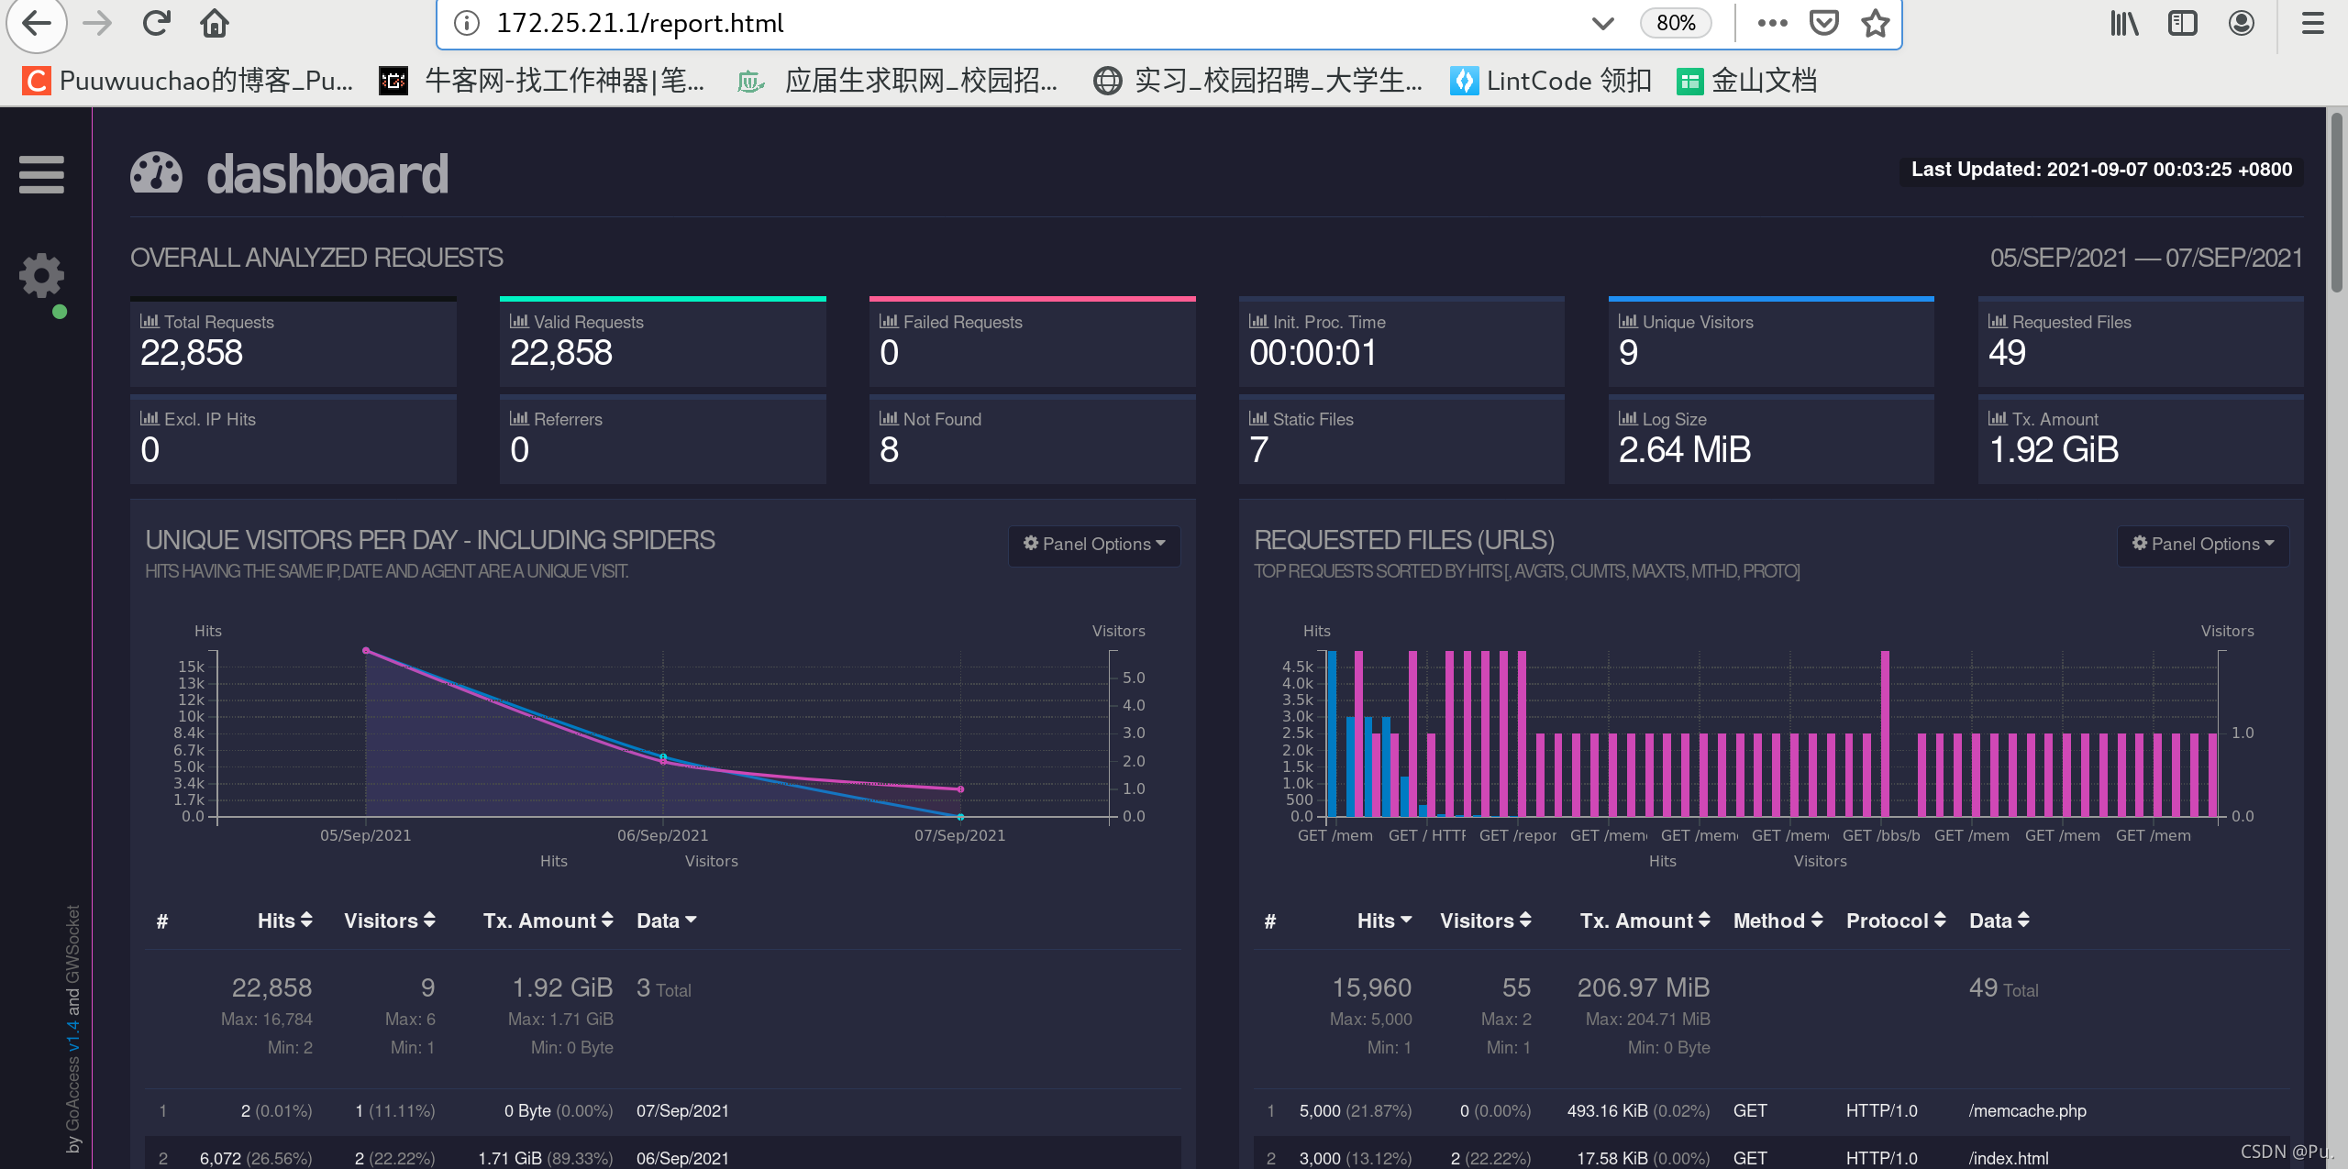2348x1169 pixels.
Task: Open the settings gear in sidebar
Action: click(41, 275)
